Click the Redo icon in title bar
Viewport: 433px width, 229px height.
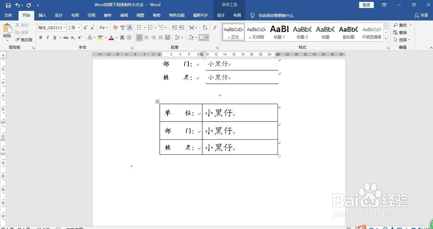coord(29,5)
